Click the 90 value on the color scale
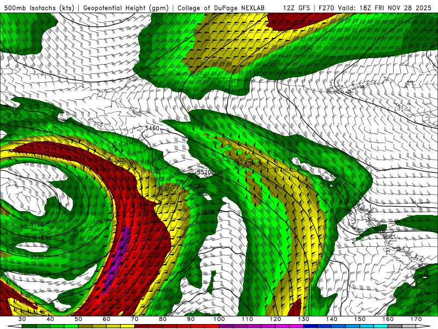The width and height of the screenshot is (438, 329). pos(191,319)
